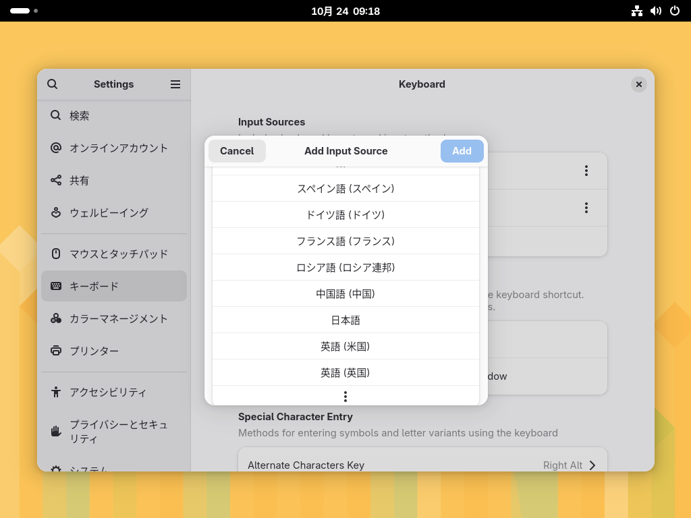
Task: Click the network icon in top bar
Action: 636,11
